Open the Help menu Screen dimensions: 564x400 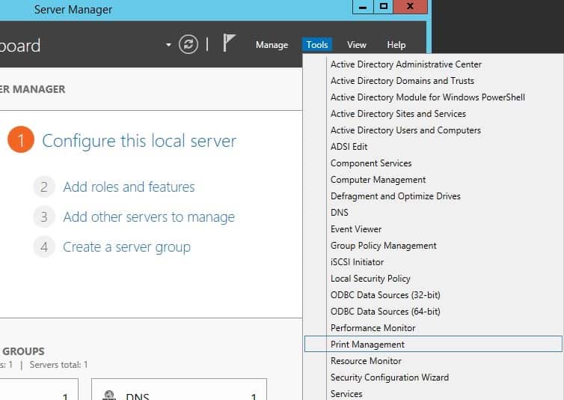[x=396, y=45]
